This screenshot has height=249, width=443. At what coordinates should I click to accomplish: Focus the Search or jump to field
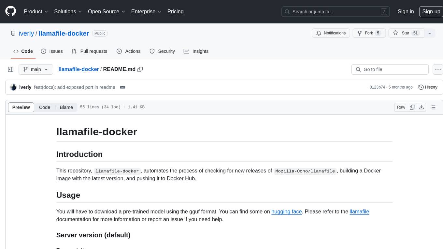(336, 11)
